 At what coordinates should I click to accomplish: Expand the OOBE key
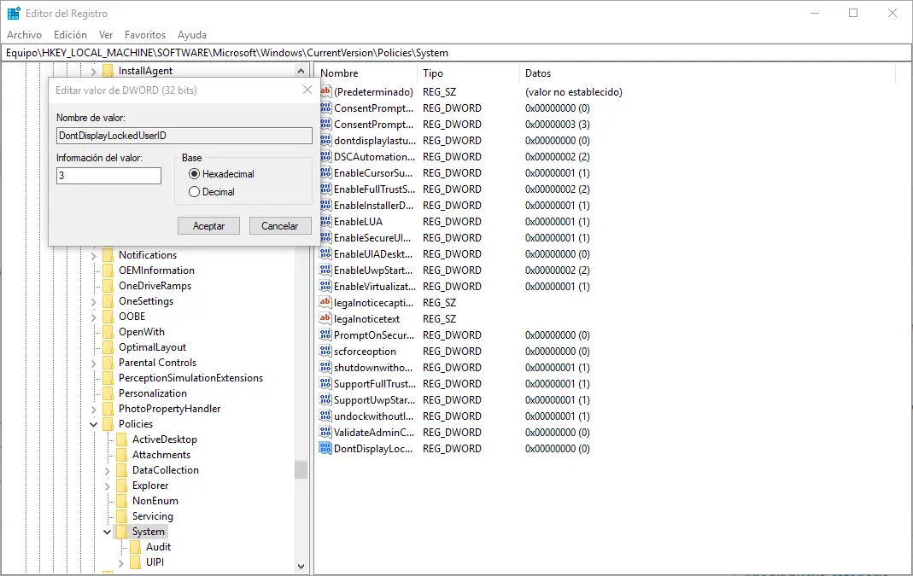point(94,317)
